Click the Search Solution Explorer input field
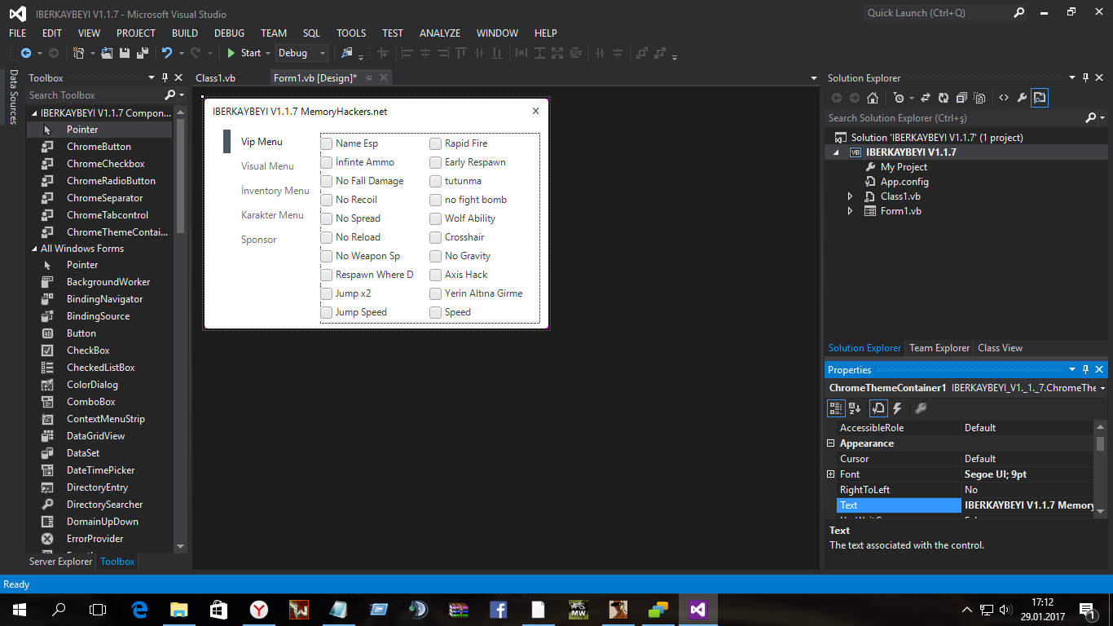The width and height of the screenshot is (1113, 626). coord(955,118)
